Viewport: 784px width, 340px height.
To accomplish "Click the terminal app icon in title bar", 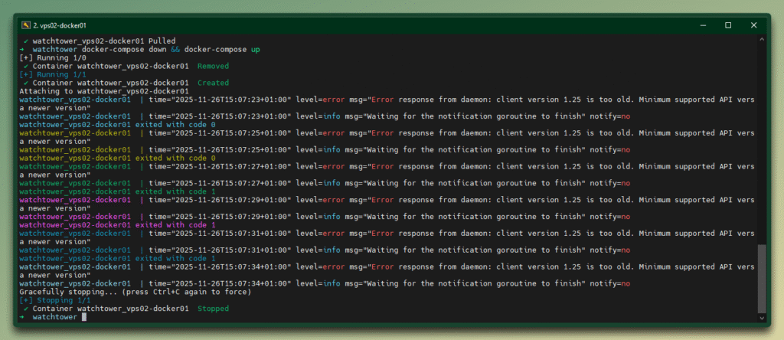I will (25, 25).
